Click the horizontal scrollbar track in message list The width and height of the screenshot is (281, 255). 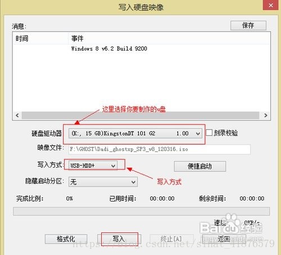coord(140,115)
